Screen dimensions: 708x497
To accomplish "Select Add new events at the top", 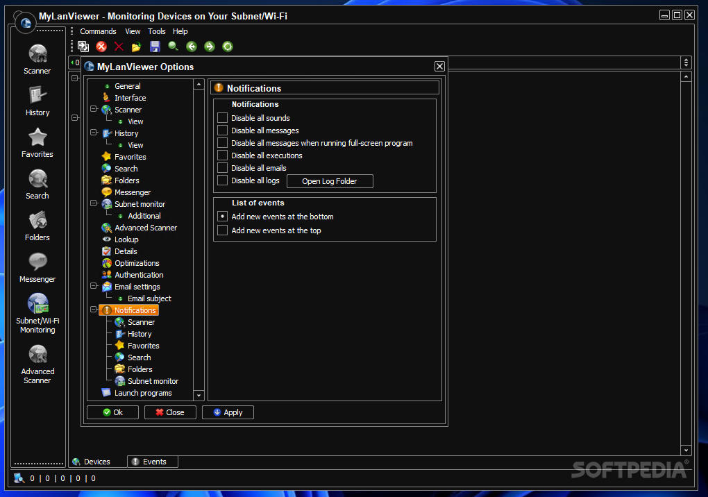I will (x=222, y=230).
